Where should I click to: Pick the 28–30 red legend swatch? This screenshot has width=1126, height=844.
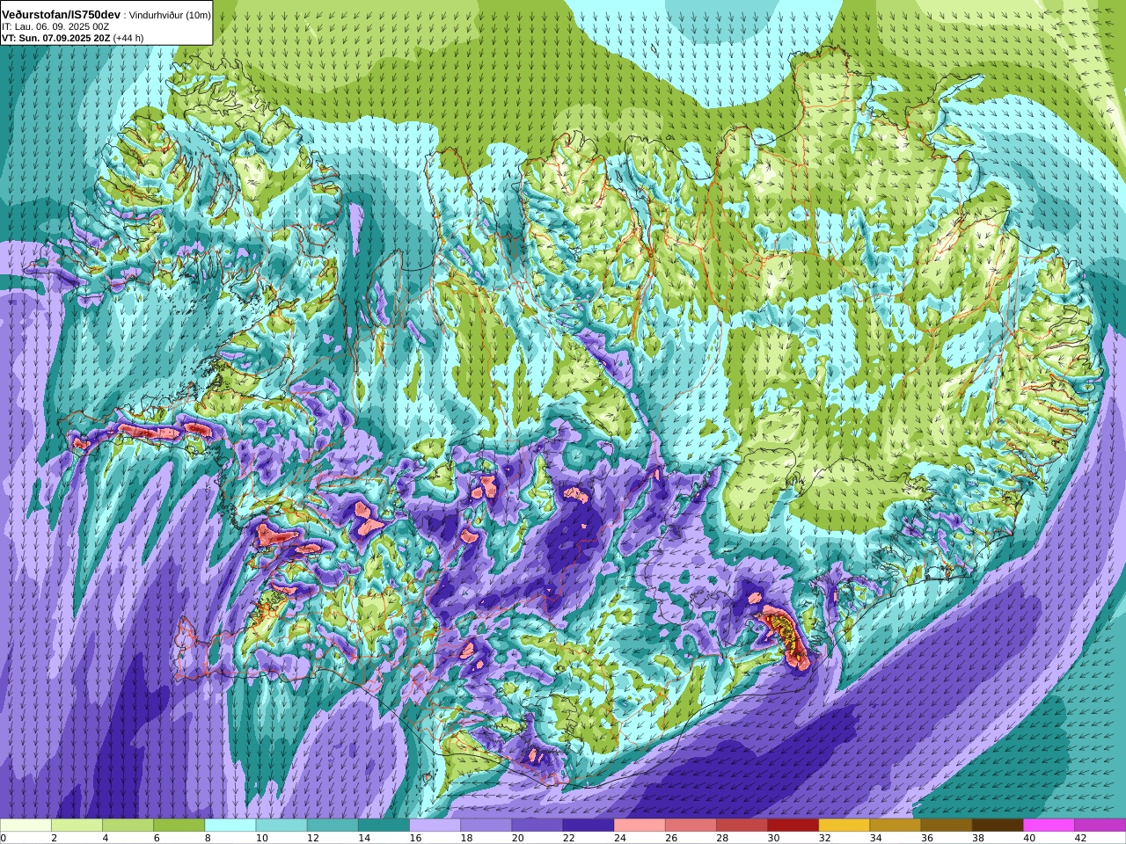click(x=742, y=826)
